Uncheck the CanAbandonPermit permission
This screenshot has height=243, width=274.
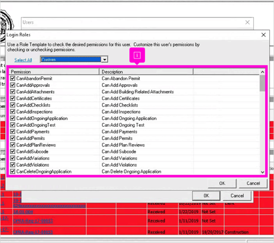pos(13,79)
